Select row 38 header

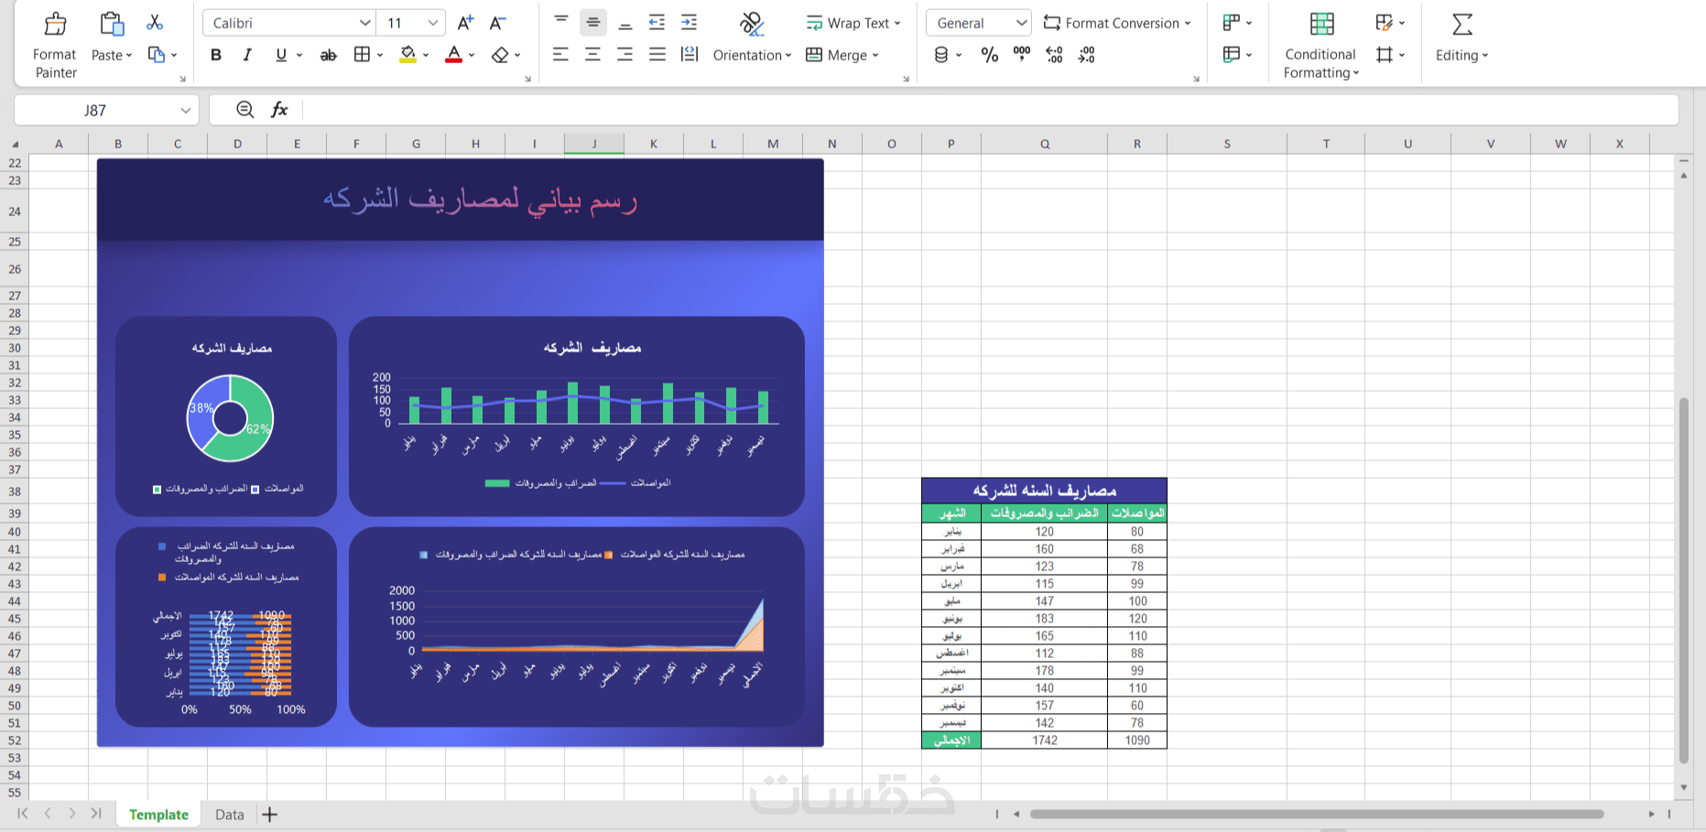15,492
